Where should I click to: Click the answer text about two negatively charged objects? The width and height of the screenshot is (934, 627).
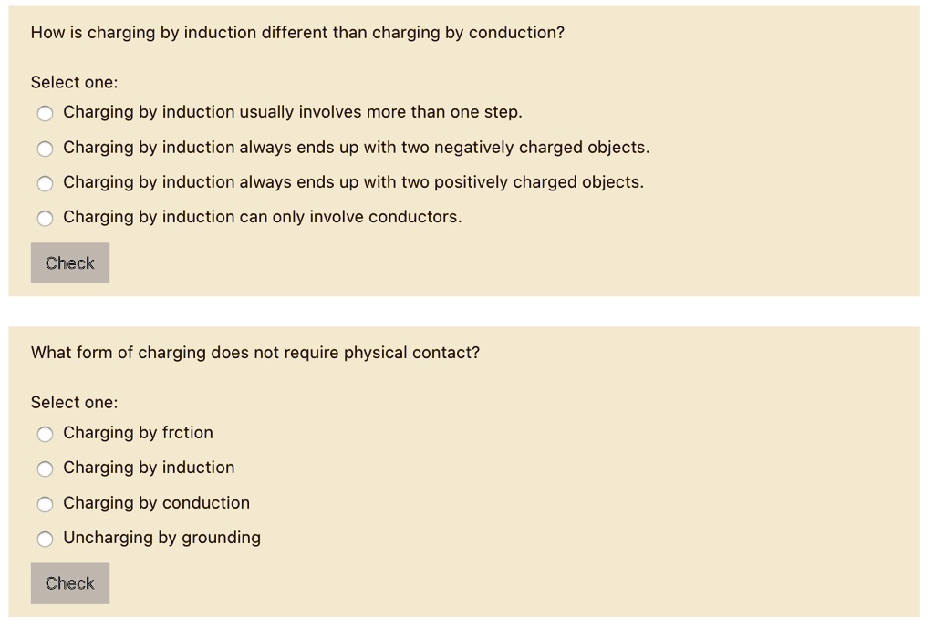356,148
